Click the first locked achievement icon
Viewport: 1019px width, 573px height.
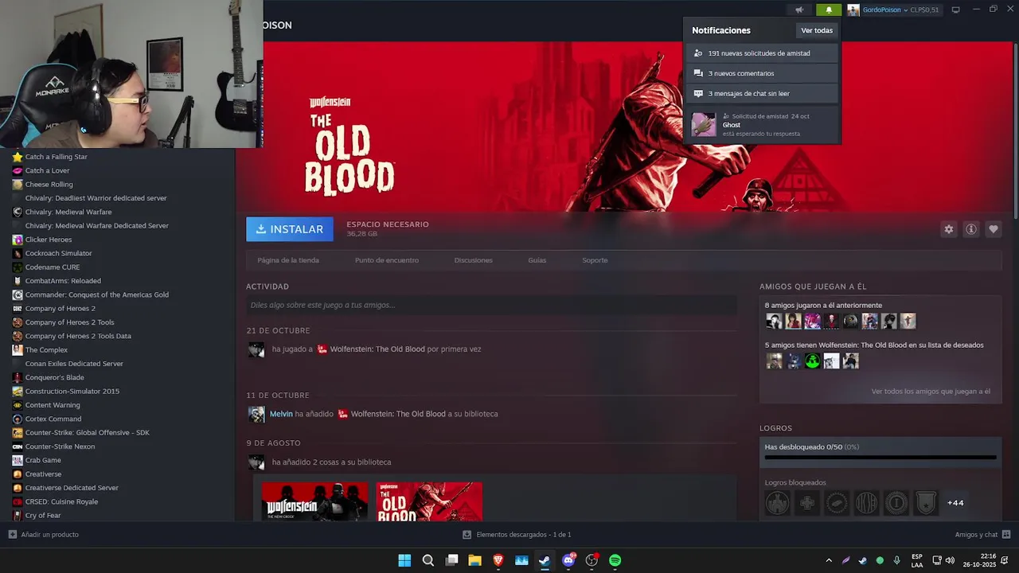point(778,503)
